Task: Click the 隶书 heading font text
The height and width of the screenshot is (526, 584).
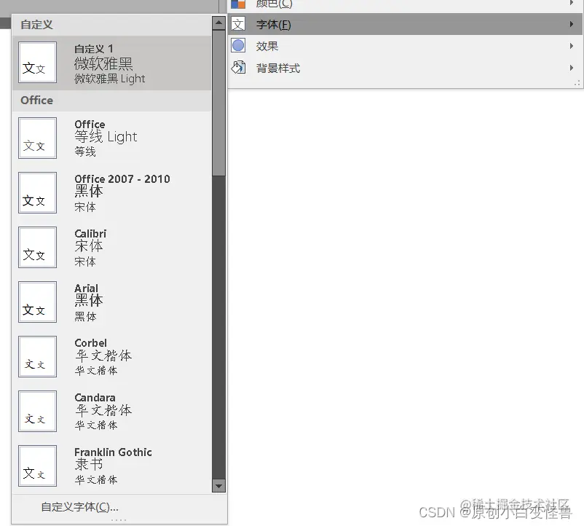Action: (x=89, y=464)
